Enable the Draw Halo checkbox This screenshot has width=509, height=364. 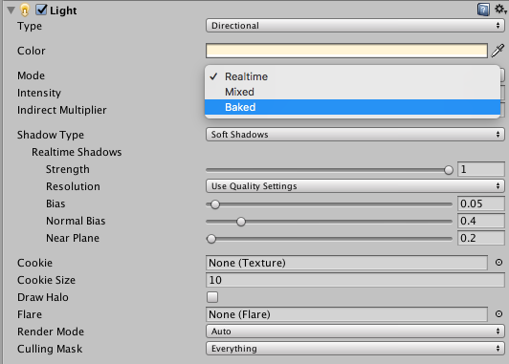click(212, 297)
